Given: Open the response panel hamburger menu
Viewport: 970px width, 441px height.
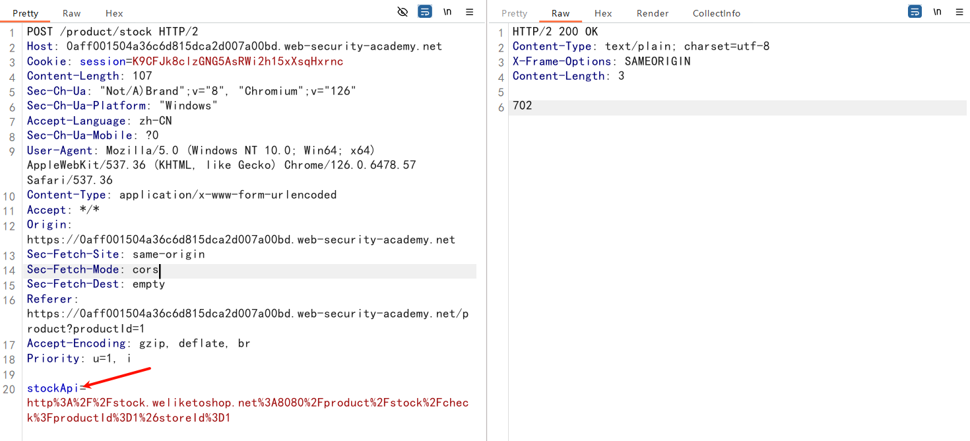Looking at the screenshot, I should point(959,12).
